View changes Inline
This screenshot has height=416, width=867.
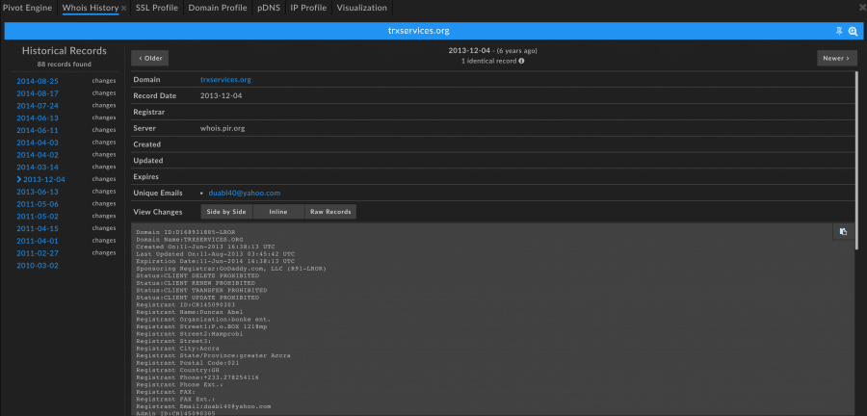tap(278, 212)
